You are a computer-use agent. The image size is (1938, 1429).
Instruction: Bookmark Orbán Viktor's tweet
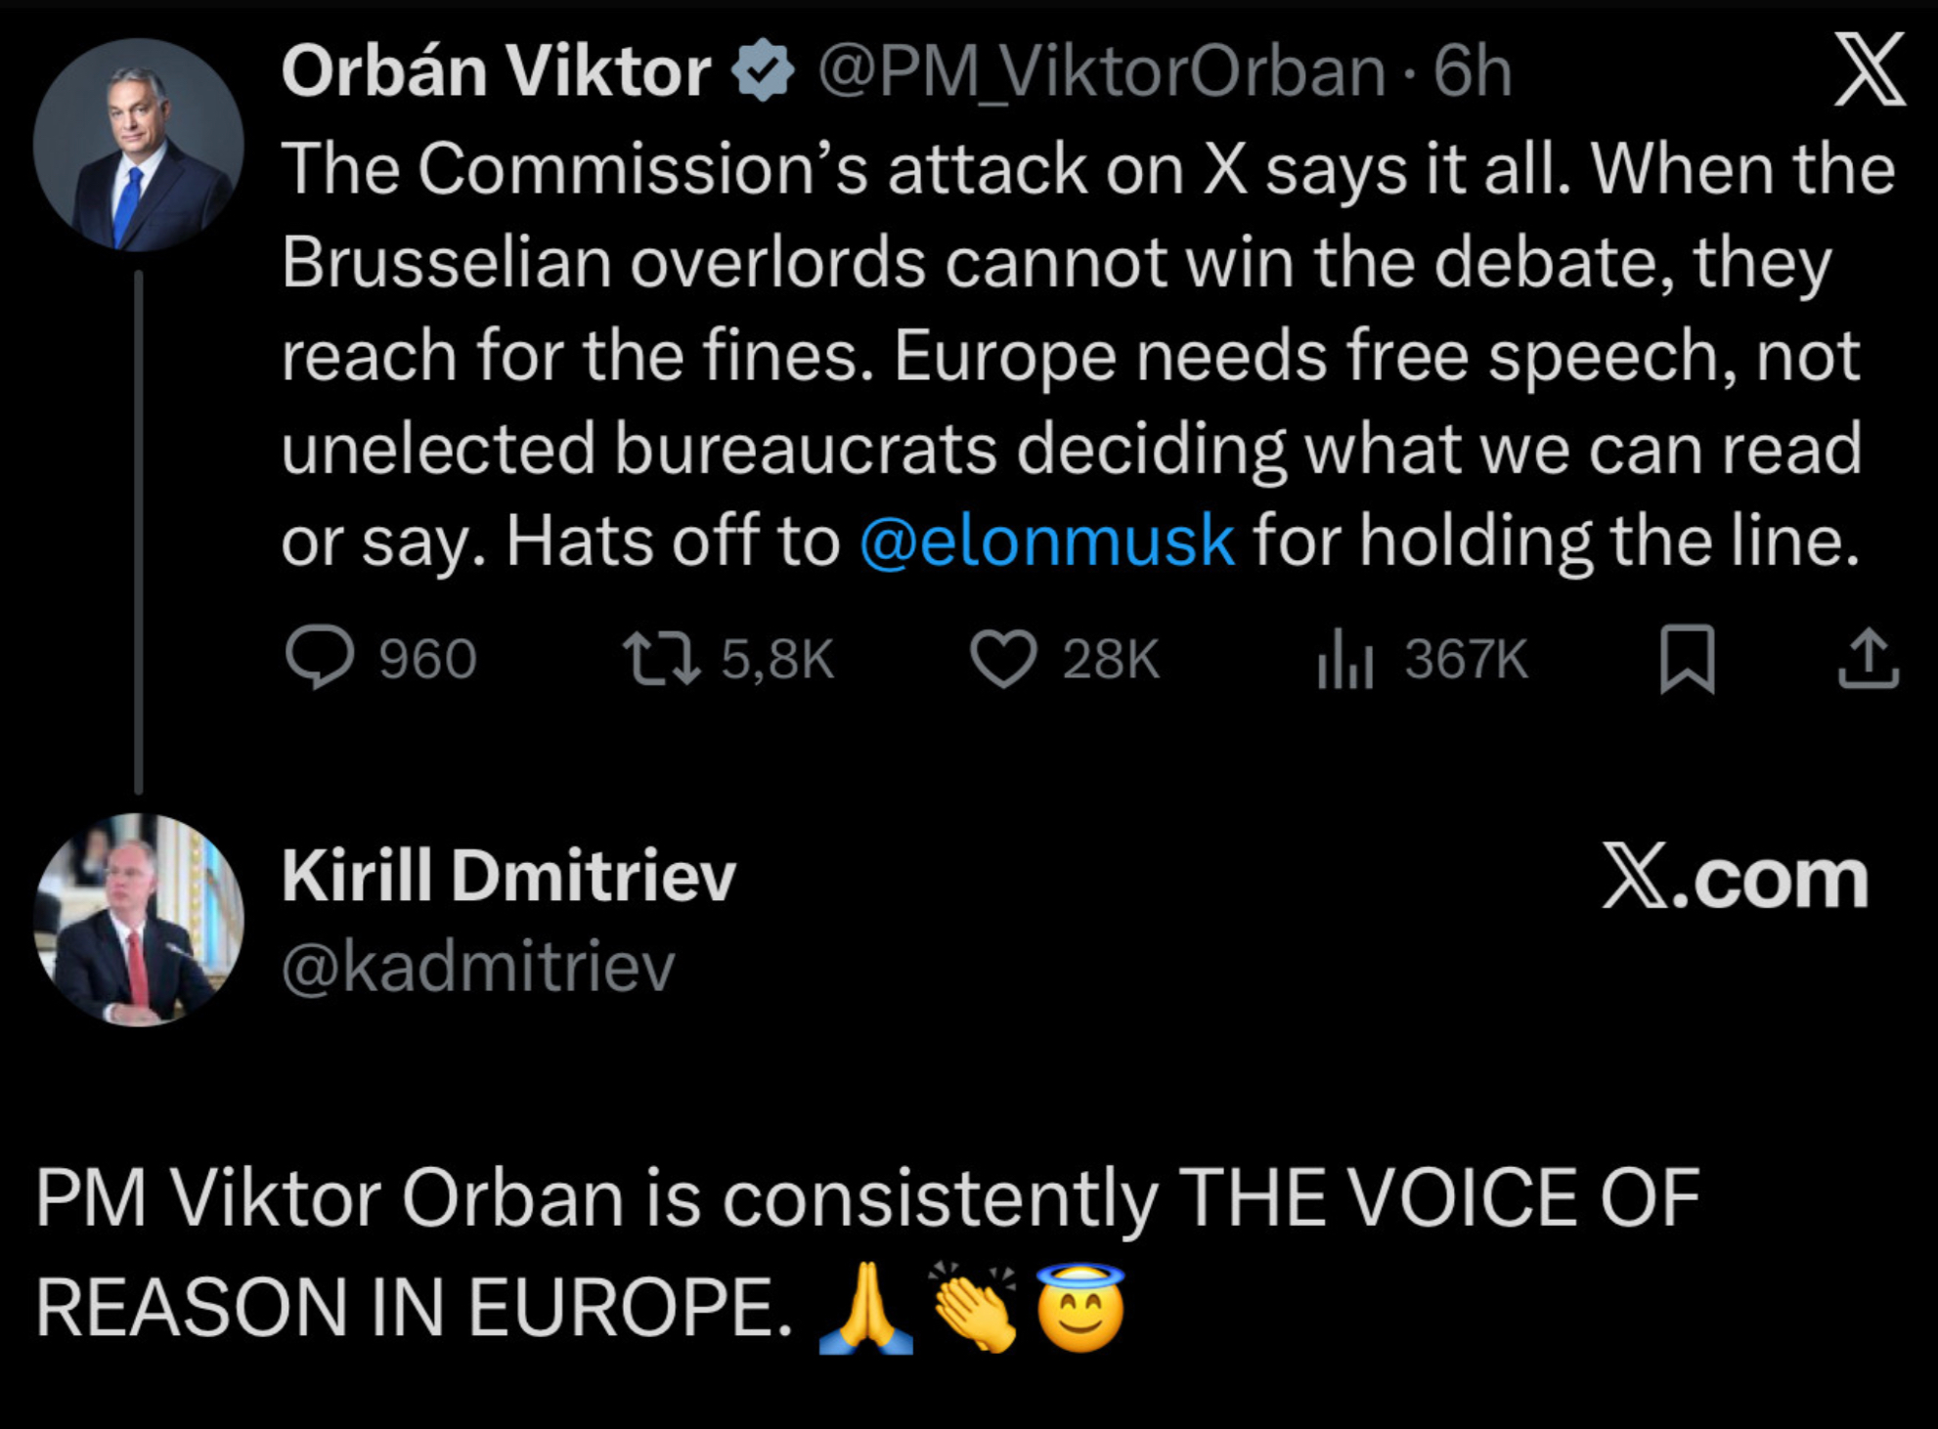(1688, 659)
